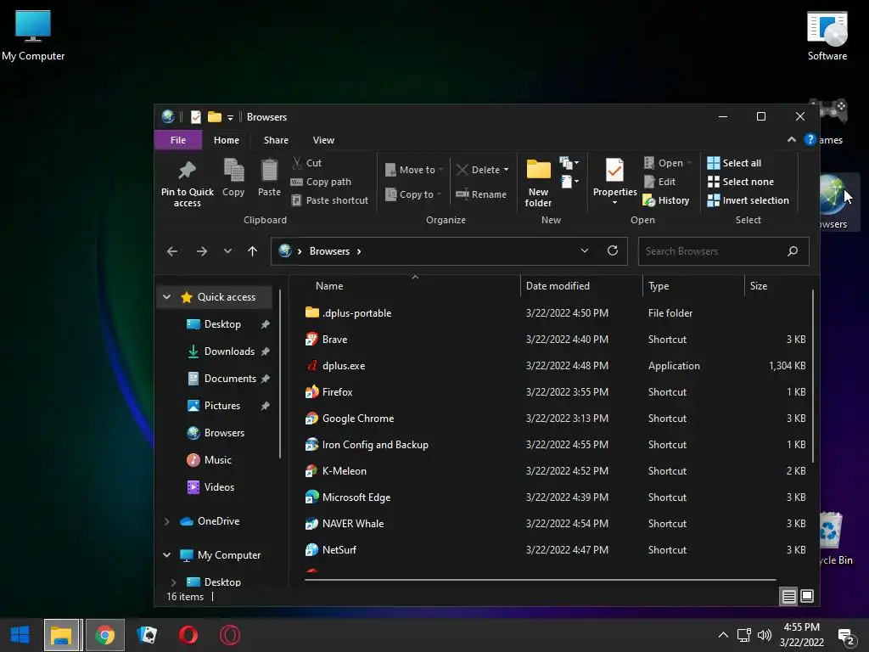Click Paste shortcut command
This screenshot has width=869, height=652.
tap(329, 200)
